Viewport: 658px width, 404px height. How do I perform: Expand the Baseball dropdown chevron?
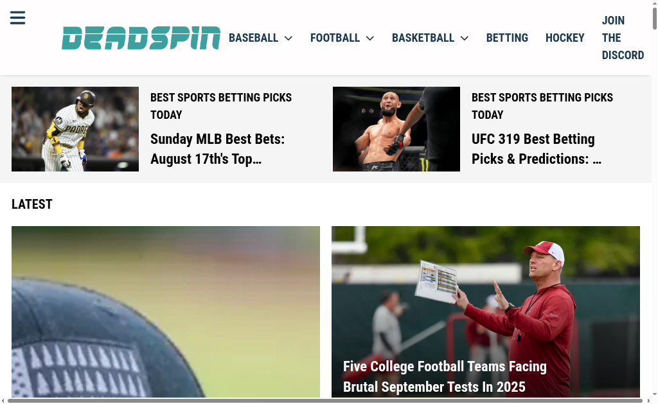(289, 38)
